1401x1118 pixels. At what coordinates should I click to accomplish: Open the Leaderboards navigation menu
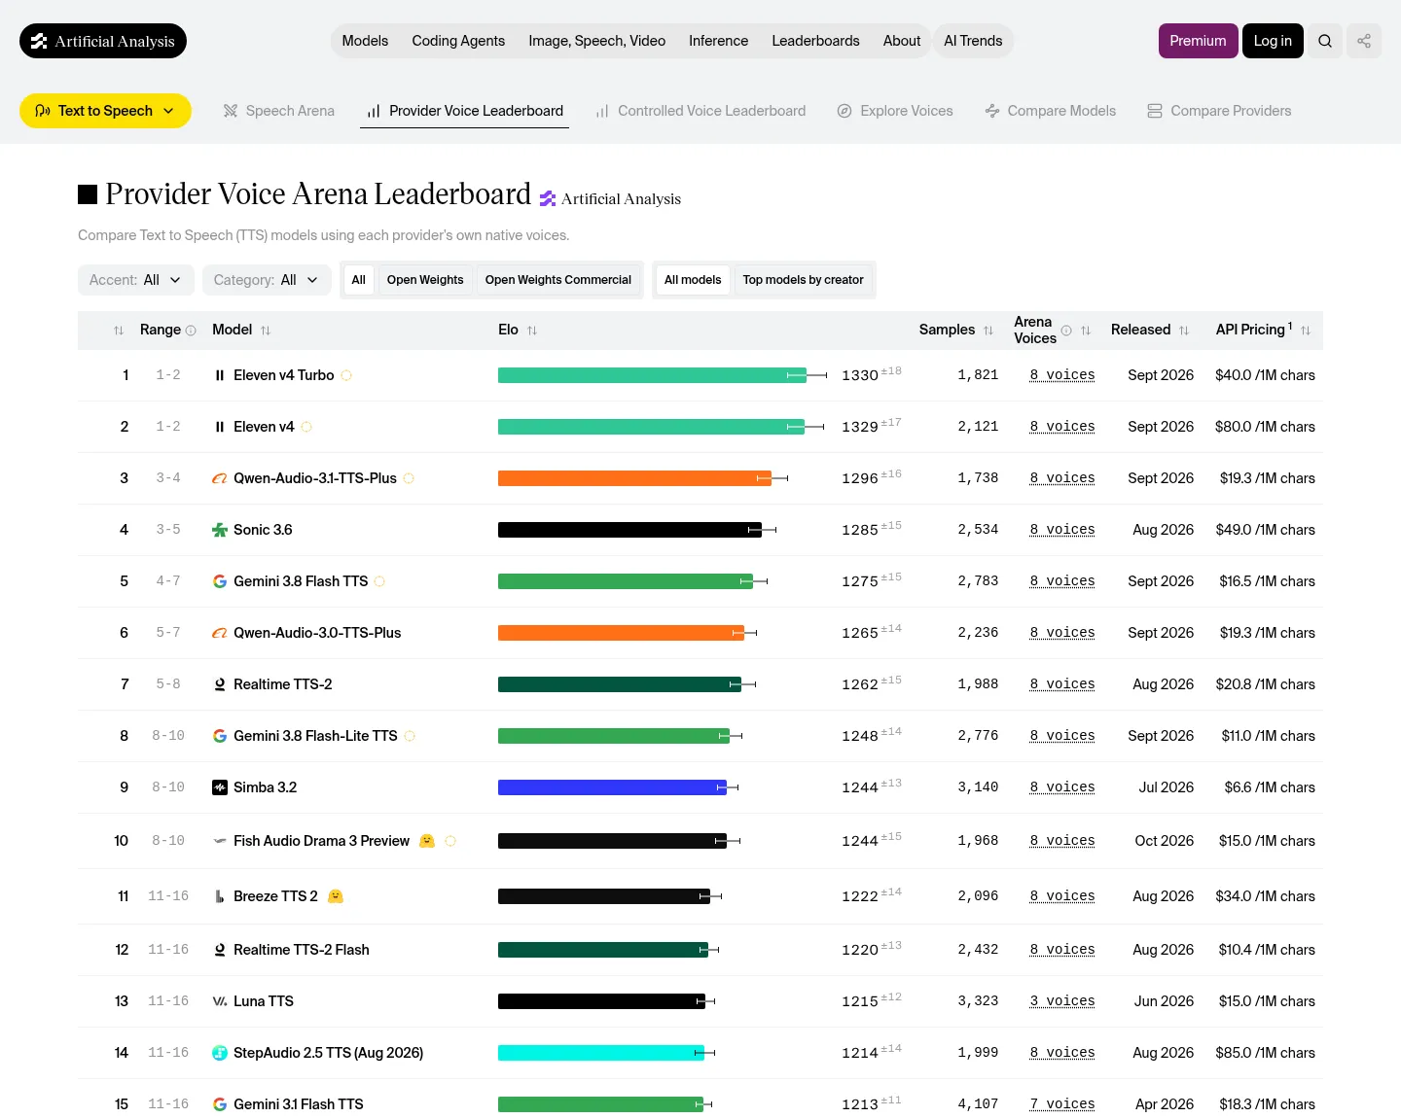(x=815, y=41)
